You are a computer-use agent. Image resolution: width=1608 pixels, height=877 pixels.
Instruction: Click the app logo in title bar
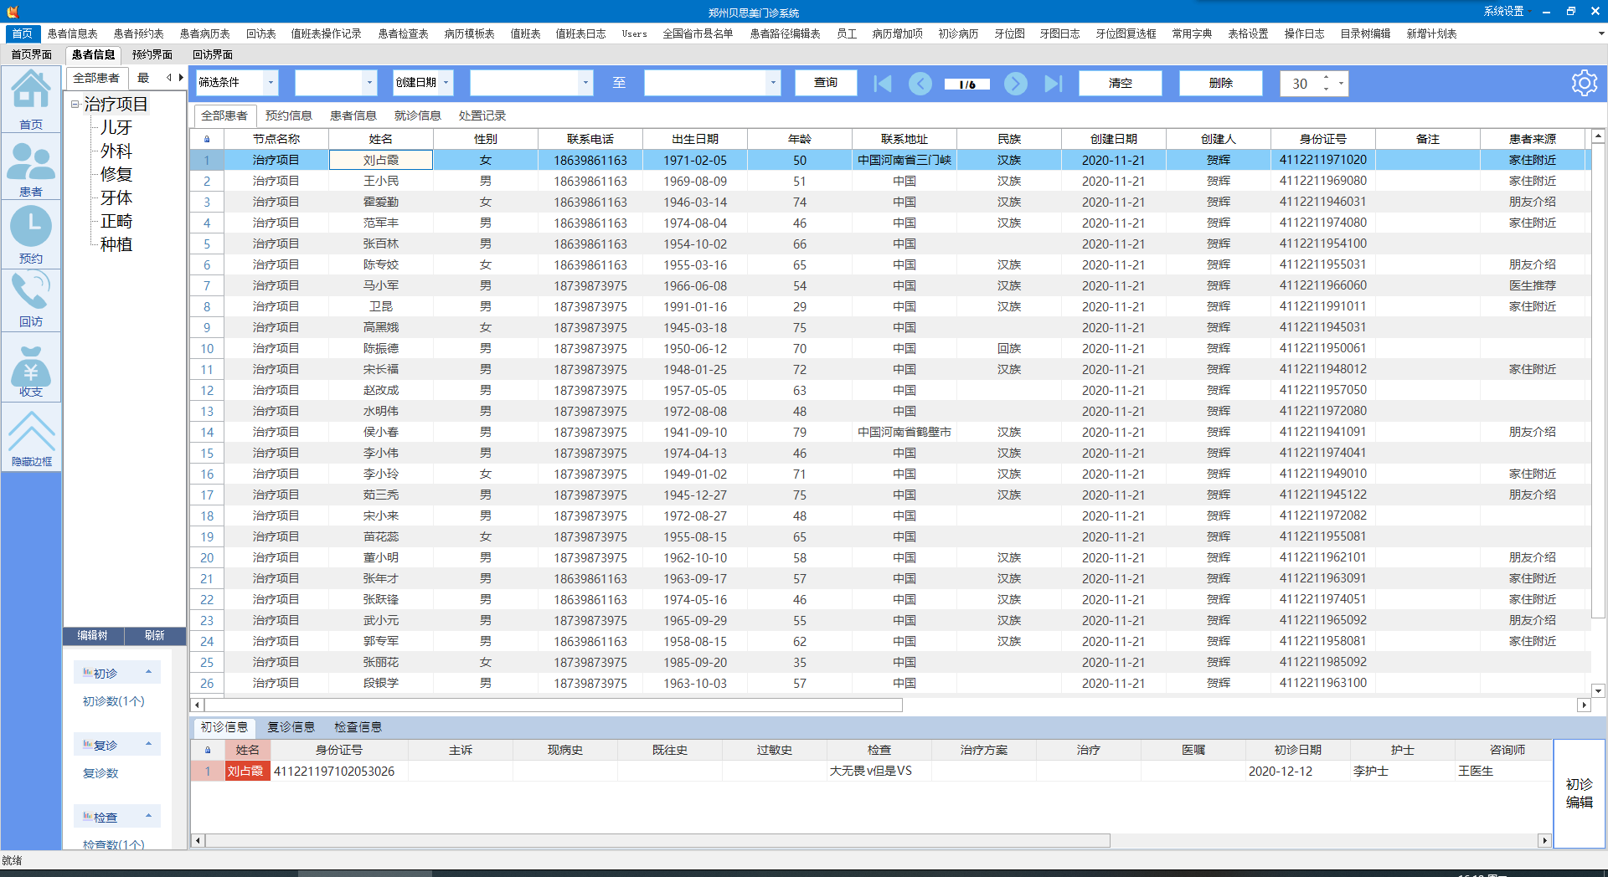12,11
